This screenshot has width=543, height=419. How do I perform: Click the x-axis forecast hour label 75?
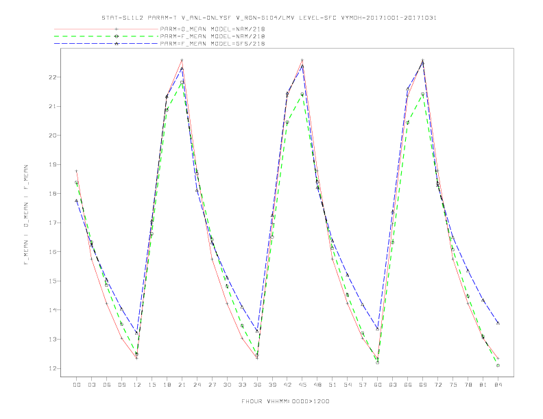click(x=453, y=385)
